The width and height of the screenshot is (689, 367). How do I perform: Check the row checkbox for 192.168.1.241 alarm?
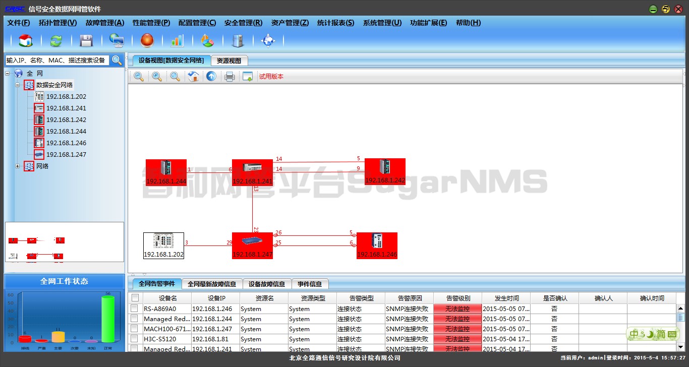click(134, 348)
